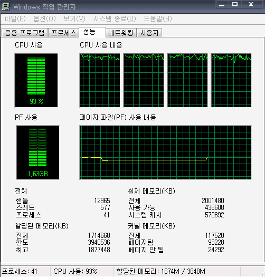Open the 도움말(H) menu
The height and width of the screenshot is (277, 265).
[157, 18]
